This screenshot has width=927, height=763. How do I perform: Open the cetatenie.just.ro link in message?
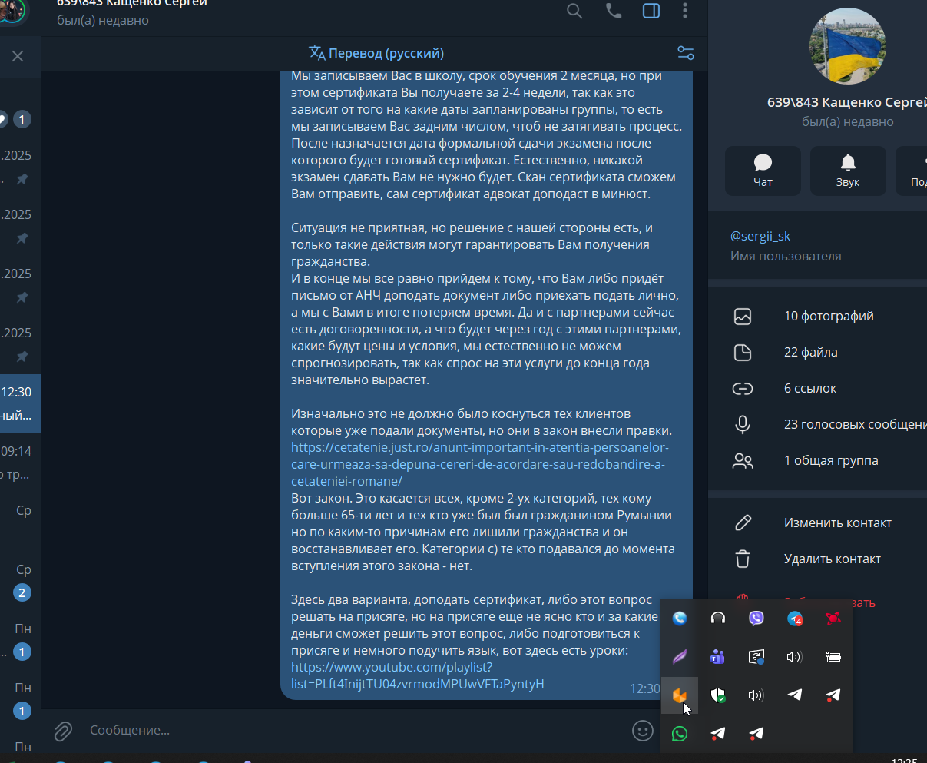coord(478,464)
